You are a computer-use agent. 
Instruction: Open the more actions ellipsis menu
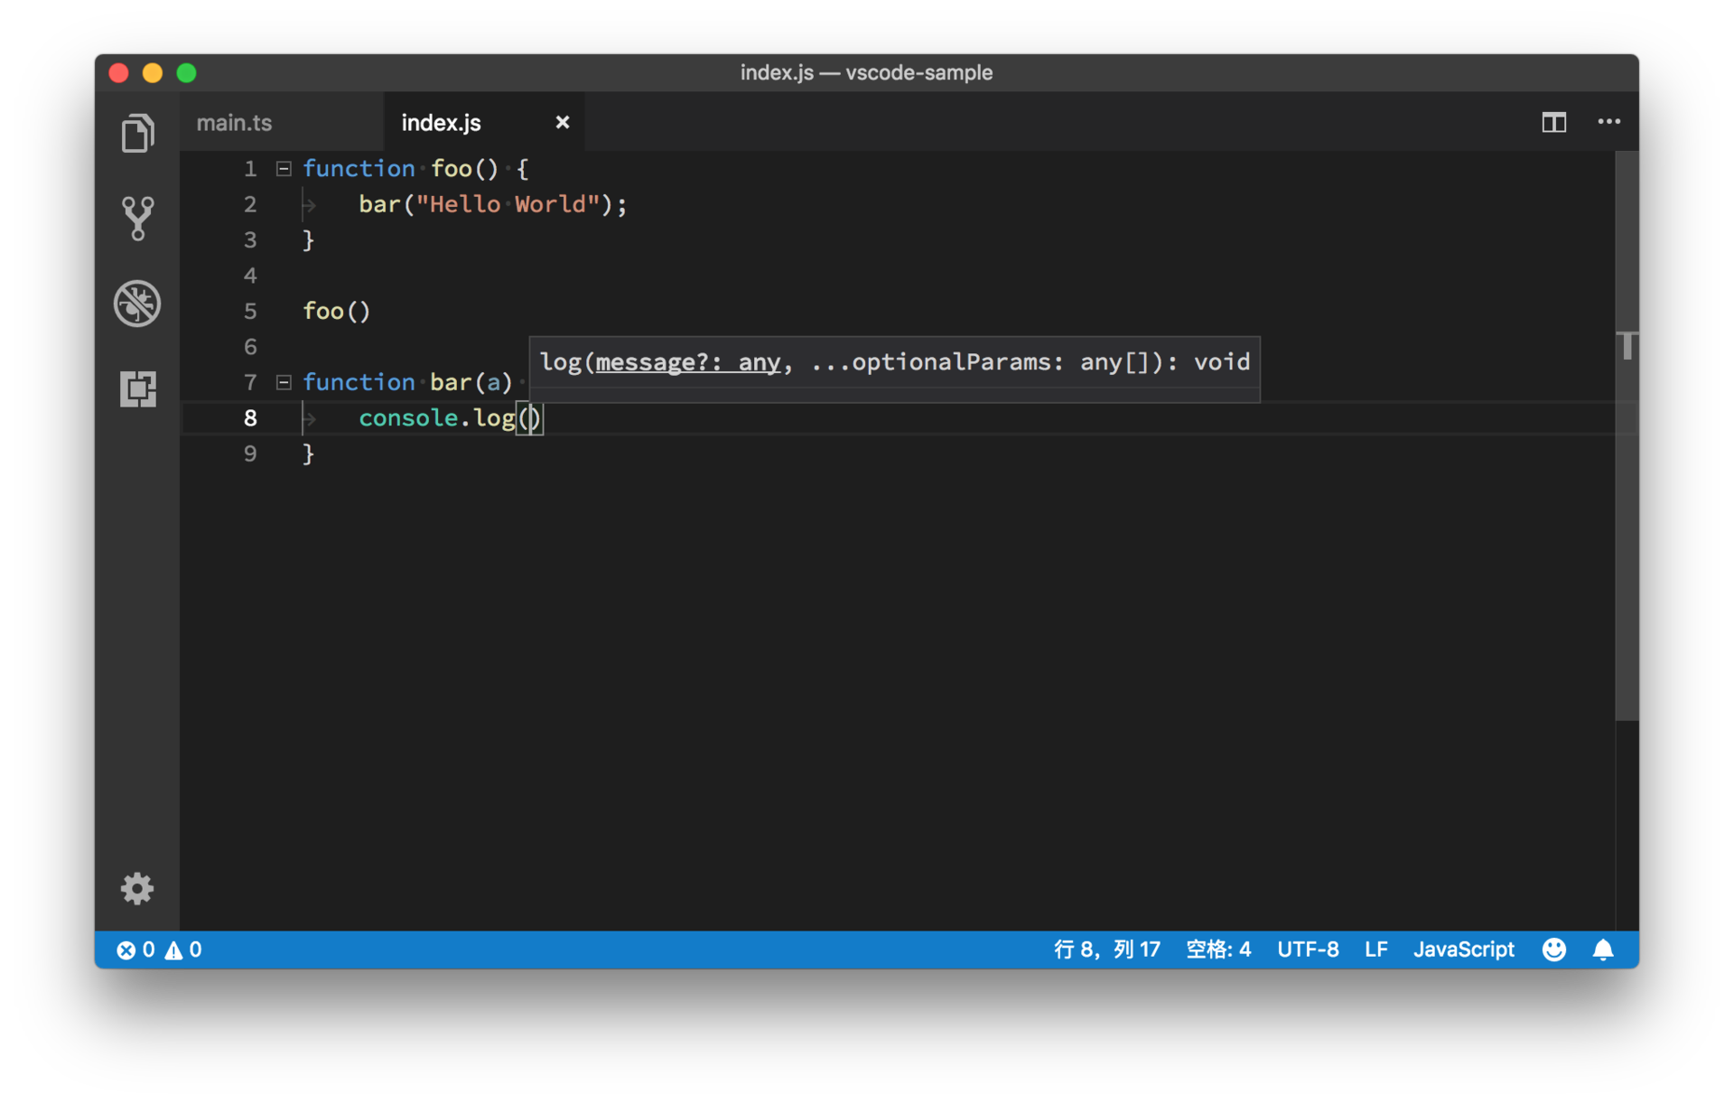(x=1608, y=122)
